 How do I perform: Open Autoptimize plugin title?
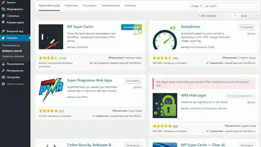pyautogui.click(x=191, y=27)
